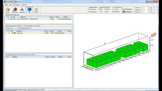Click the Сохранить button

[127, 12]
